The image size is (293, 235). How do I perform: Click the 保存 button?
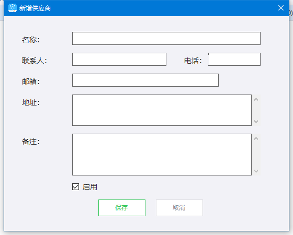[x=122, y=208]
